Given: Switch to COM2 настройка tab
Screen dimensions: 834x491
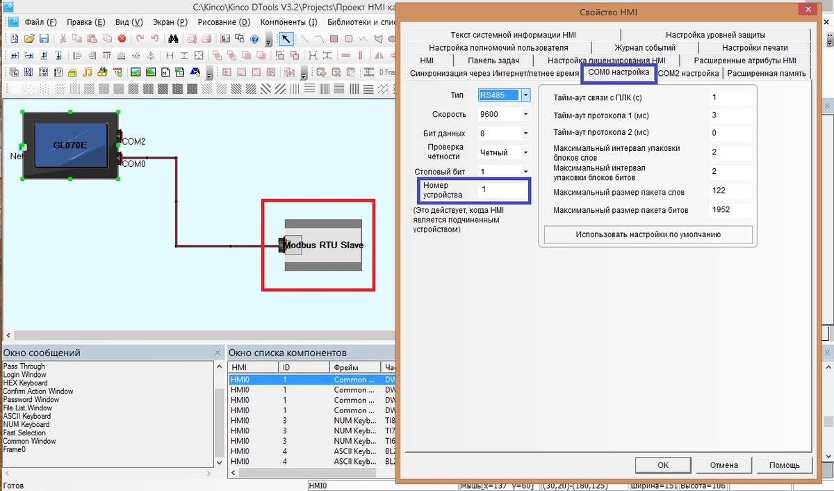Looking at the screenshot, I should [688, 73].
